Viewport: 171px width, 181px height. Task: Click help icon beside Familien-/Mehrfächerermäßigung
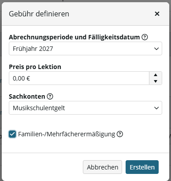(120, 134)
